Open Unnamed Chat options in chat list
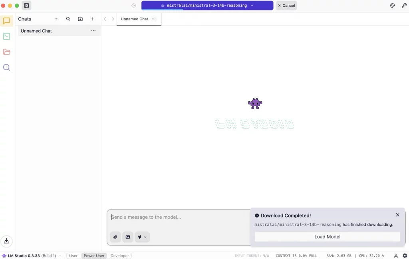Image resolution: width=409 pixels, height=259 pixels. (93, 31)
